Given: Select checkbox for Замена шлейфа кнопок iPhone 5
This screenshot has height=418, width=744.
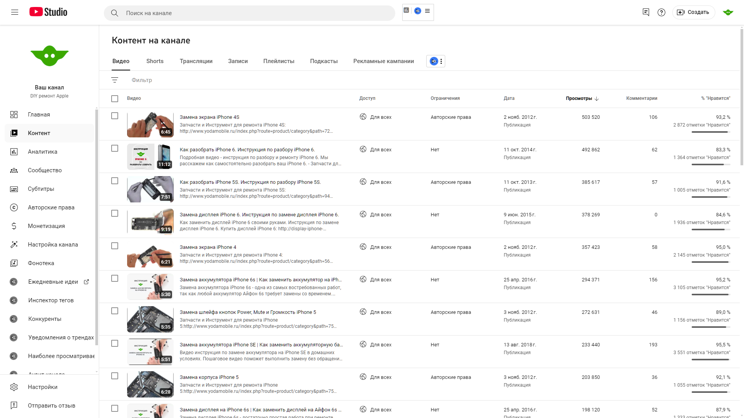Looking at the screenshot, I should (115, 311).
